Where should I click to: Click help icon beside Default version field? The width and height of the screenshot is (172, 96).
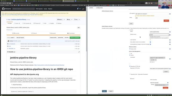pyautogui.click(x=170, y=35)
